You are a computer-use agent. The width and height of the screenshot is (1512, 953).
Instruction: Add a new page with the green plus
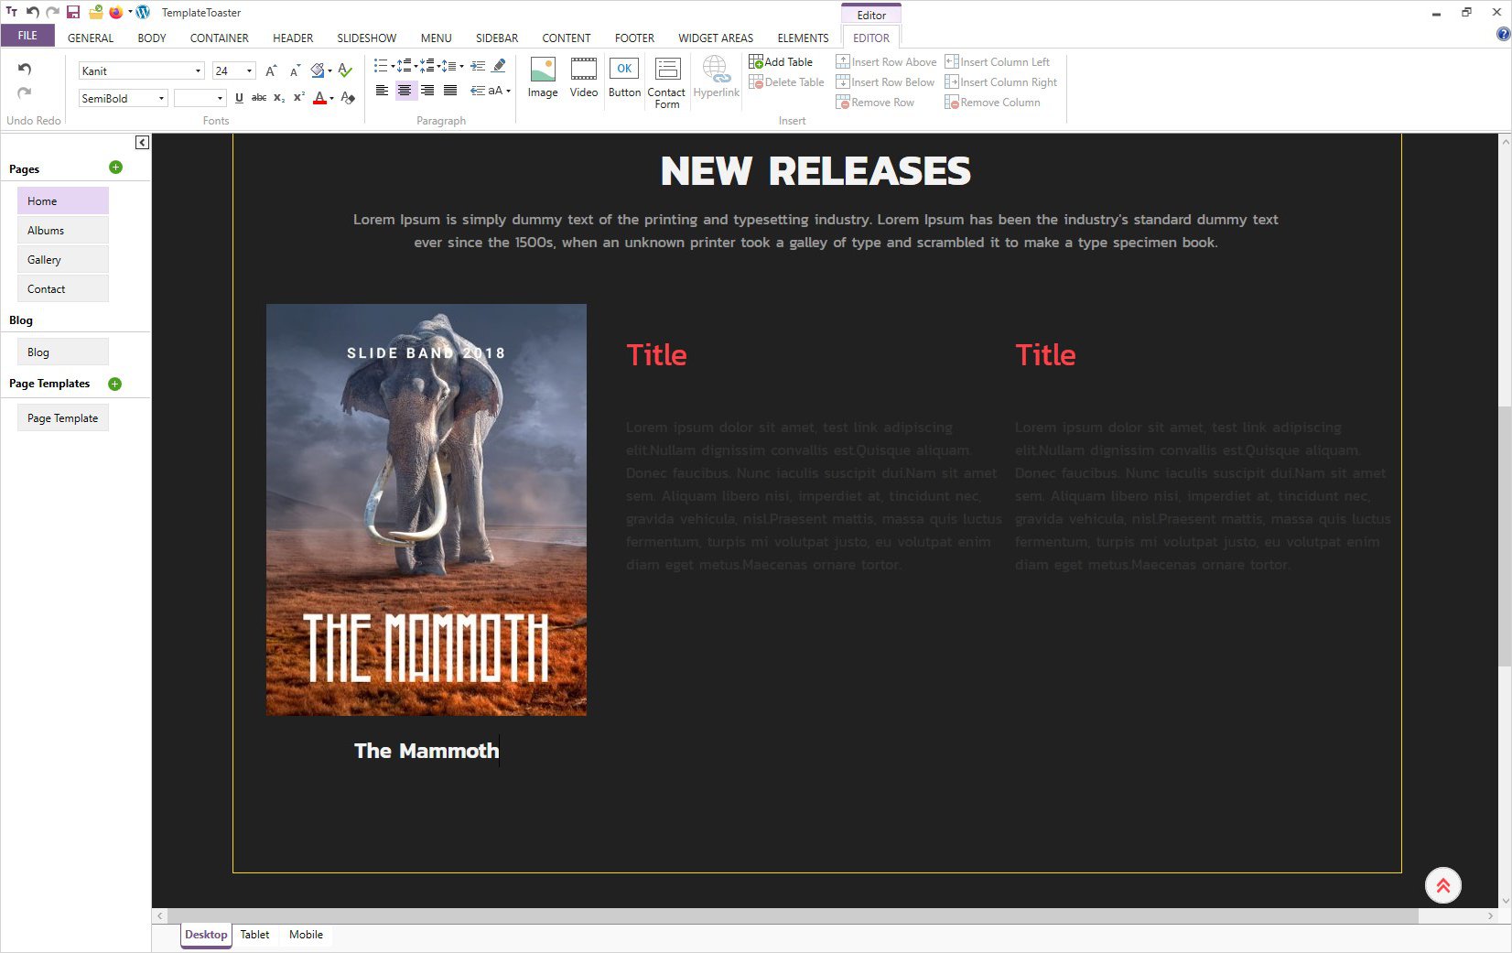coord(115,168)
